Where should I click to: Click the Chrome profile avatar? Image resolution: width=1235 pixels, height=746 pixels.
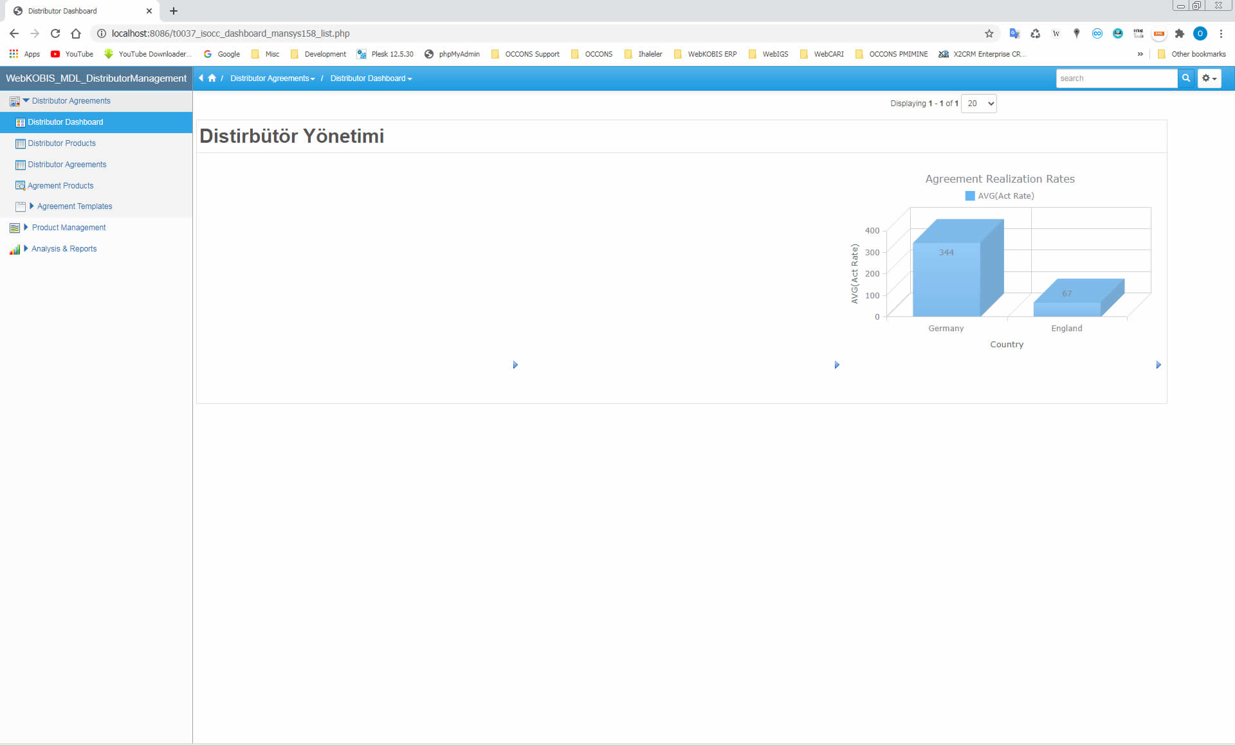[x=1200, y=33]
